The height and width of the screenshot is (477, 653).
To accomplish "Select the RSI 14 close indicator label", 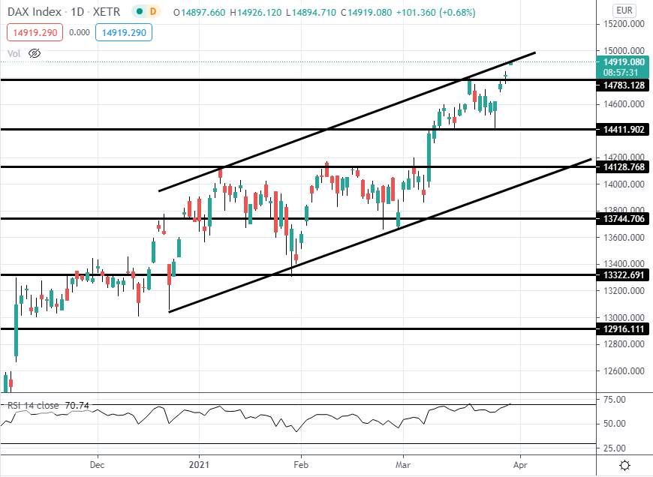I will (x=33, y=405).
